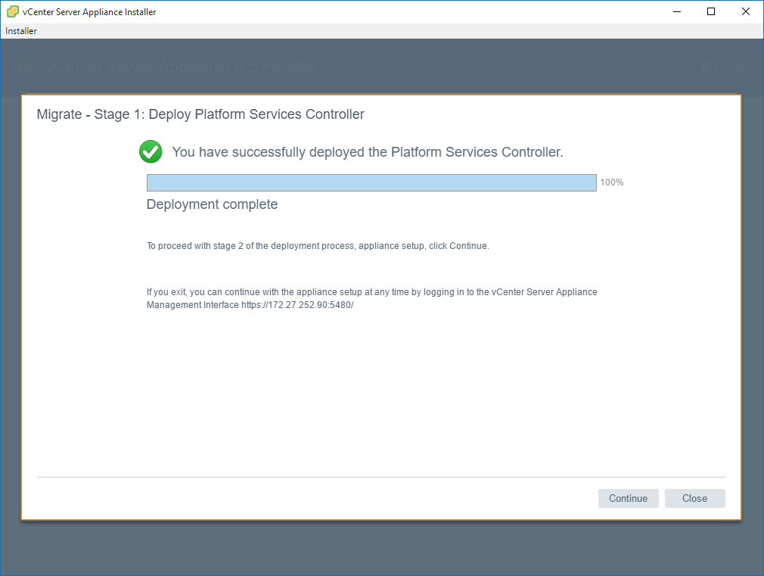The height and width of the screenshot is (576, 764).
Task: Click the 100% progress label
Action: 611,182
